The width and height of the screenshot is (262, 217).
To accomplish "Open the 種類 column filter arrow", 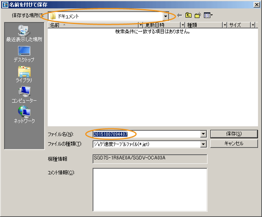I will point(225,25).
